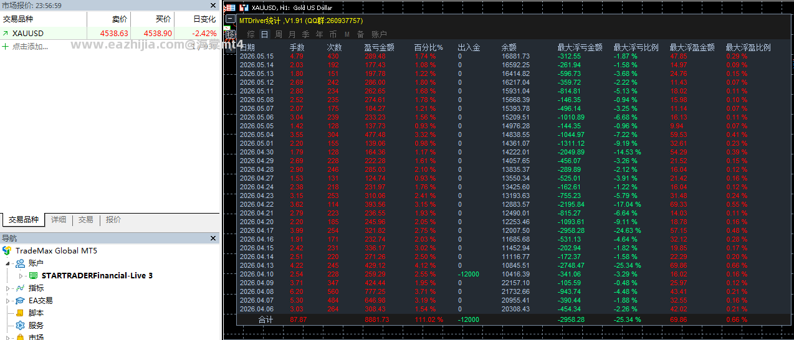Switch to the 报价 tab
This screenshot has width=794, height=340.
coord(113,220)
